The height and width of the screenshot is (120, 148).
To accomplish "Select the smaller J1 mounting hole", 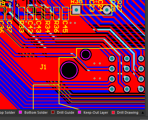I will point(86,55).
